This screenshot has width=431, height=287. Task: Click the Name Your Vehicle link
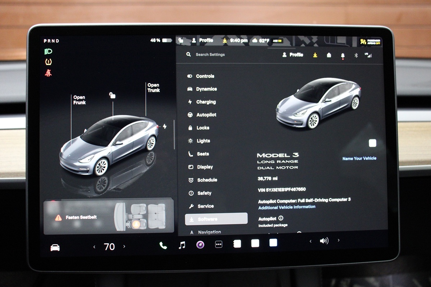359,158
